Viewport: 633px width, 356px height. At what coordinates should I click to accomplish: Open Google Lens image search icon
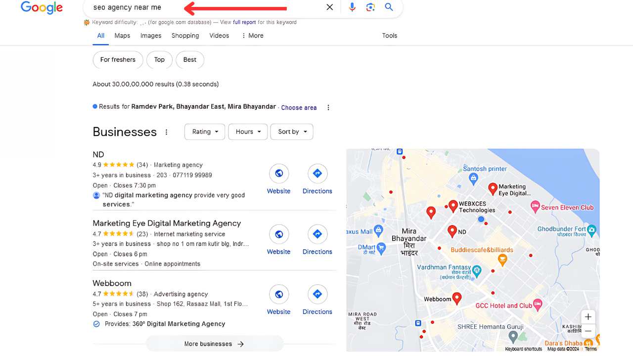pyautogui.click(x=370, y=7)
